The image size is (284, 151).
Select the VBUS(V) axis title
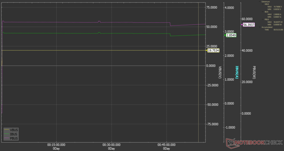[220, 72]
